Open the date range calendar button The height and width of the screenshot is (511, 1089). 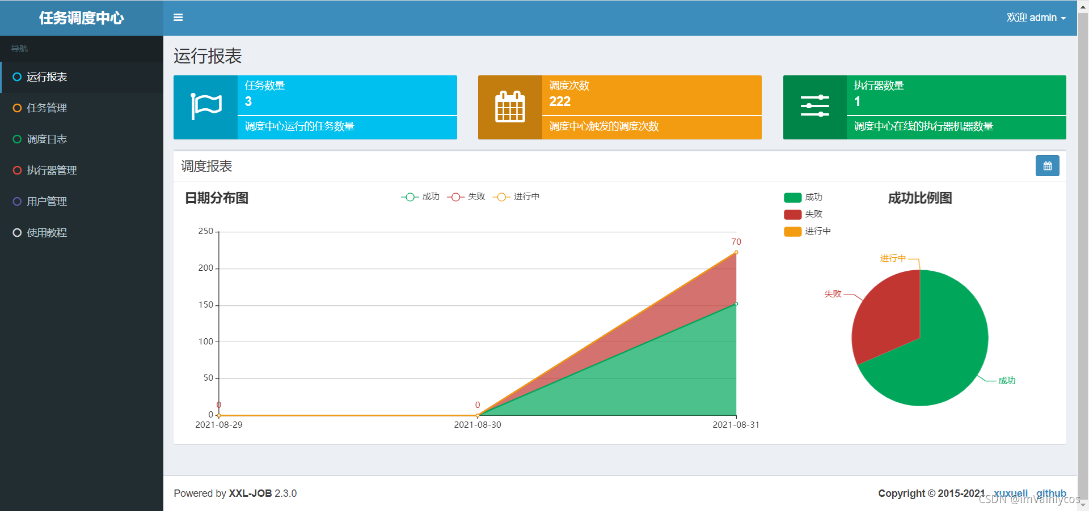click(1048, 166)
